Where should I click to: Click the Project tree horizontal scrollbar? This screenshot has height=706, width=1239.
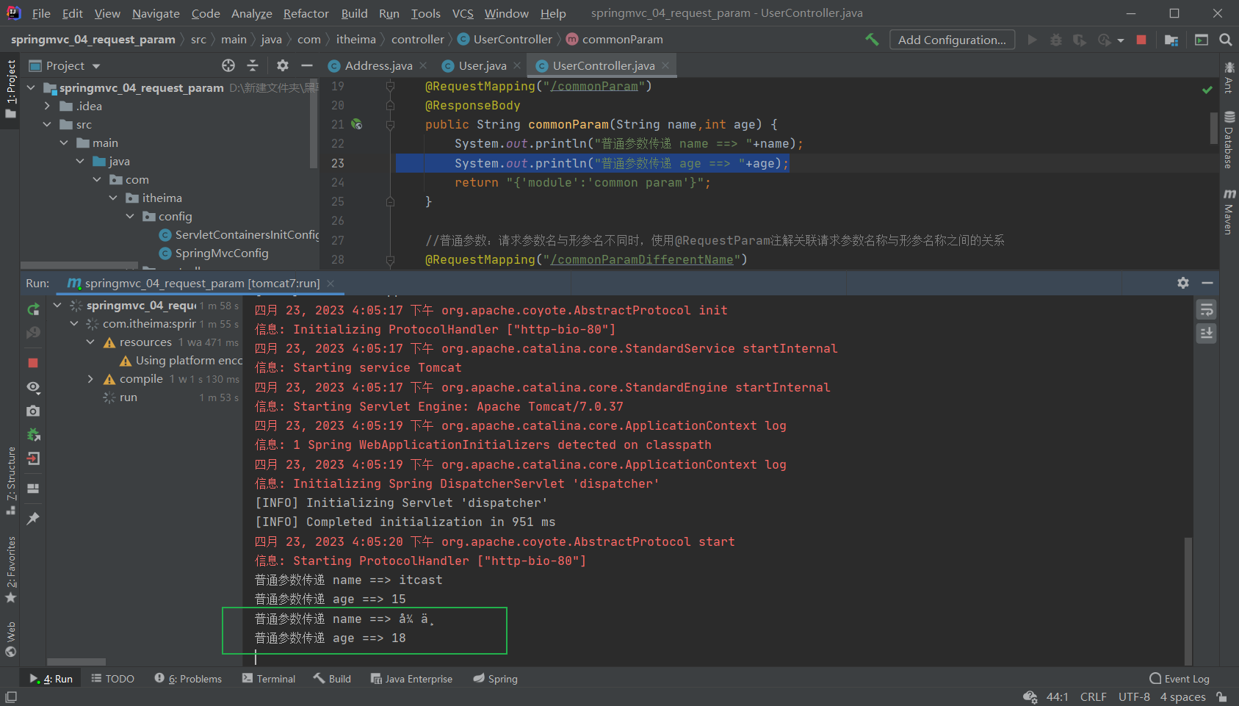79,265
